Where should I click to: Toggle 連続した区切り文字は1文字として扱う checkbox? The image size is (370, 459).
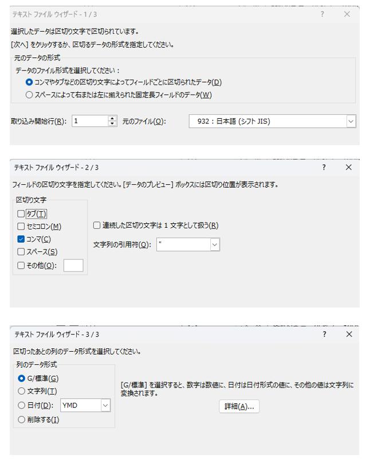pos(96,225)
